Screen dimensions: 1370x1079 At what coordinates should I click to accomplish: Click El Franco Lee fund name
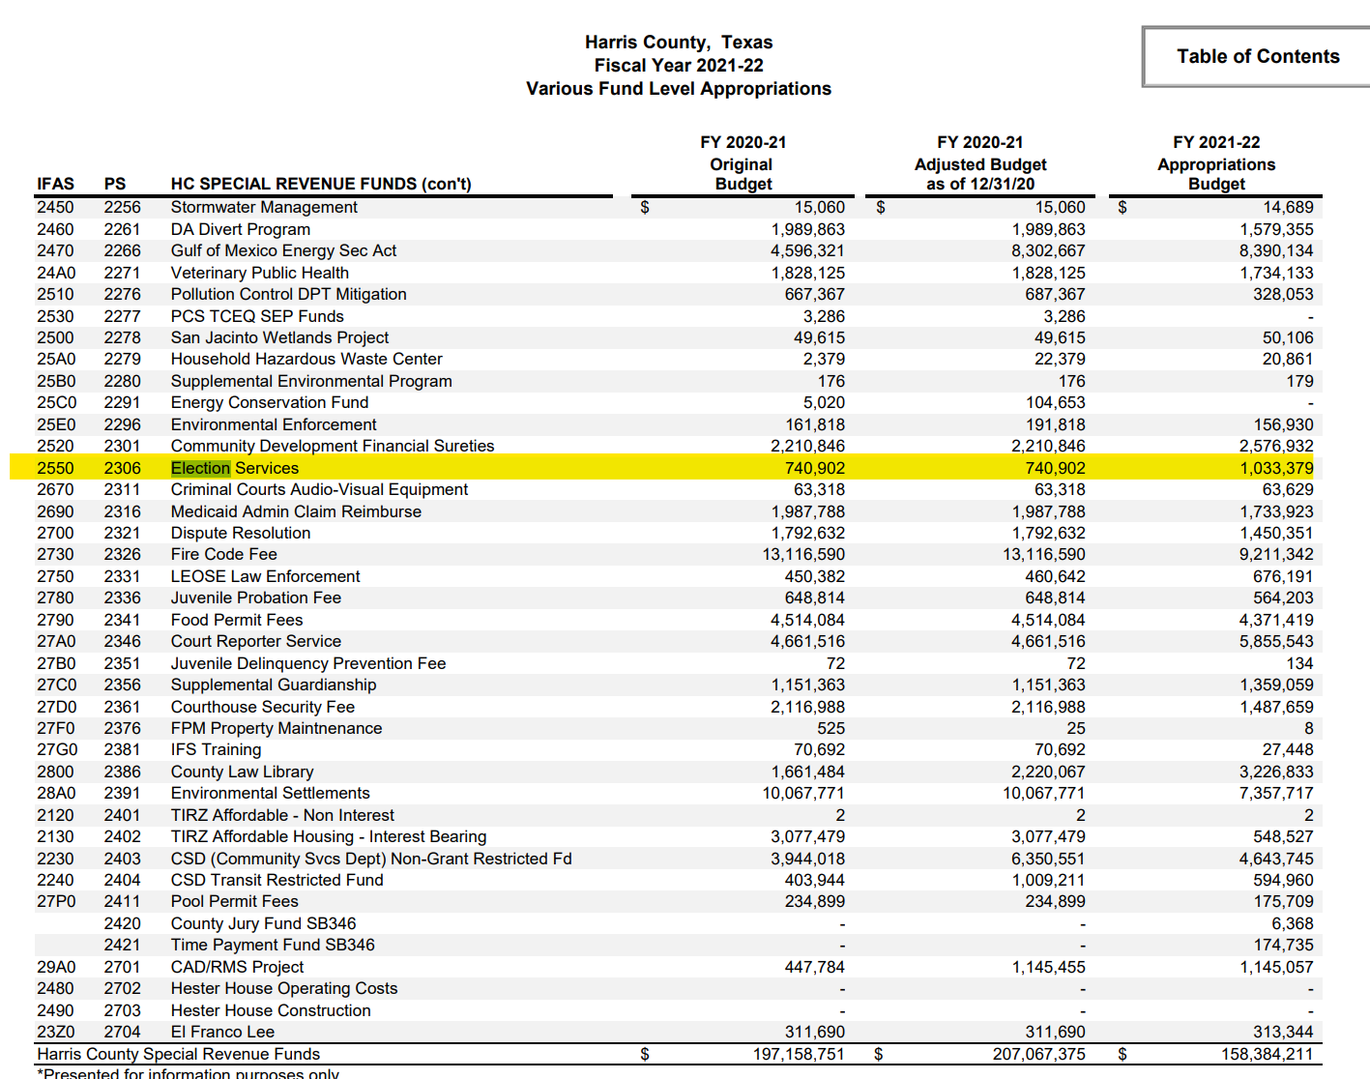pos(222,1032)
